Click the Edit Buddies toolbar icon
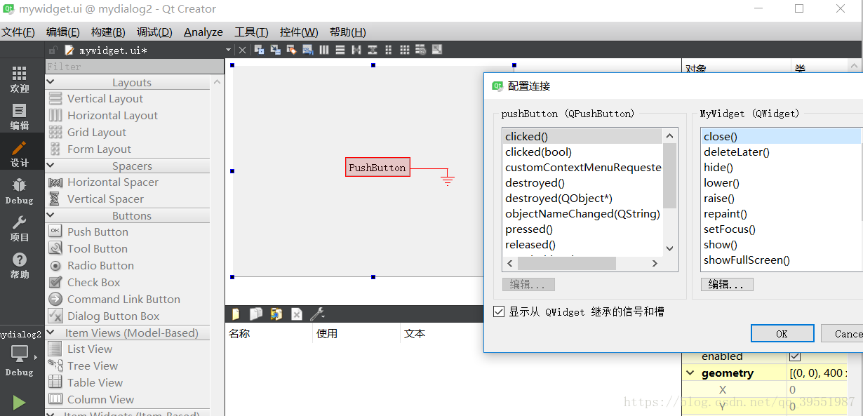Viewport: 863px width, 416px height. pyautogui.click(x=292, y=50)
